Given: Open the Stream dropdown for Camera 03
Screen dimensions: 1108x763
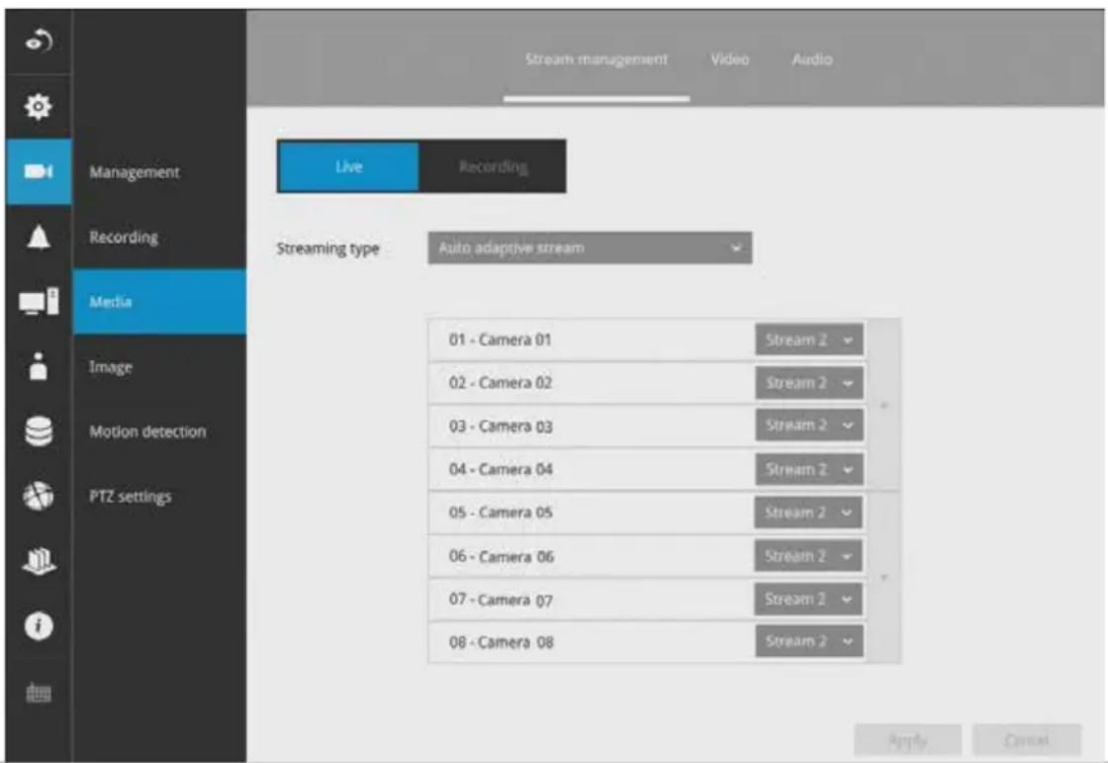Looking at the screenshot, I should [809, 426].
